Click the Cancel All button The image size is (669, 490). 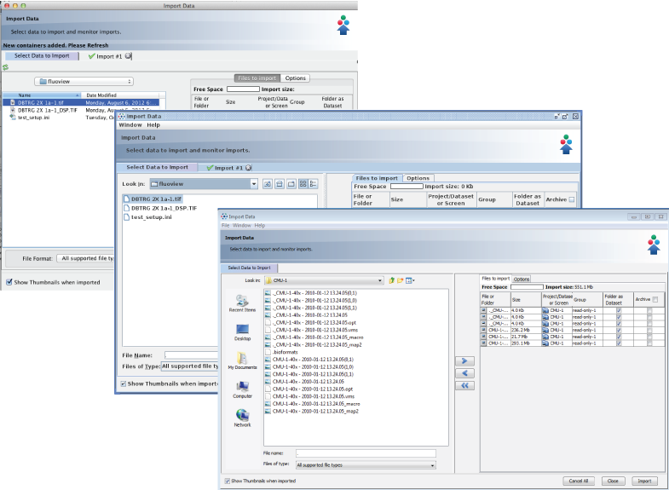coord(578,481)
